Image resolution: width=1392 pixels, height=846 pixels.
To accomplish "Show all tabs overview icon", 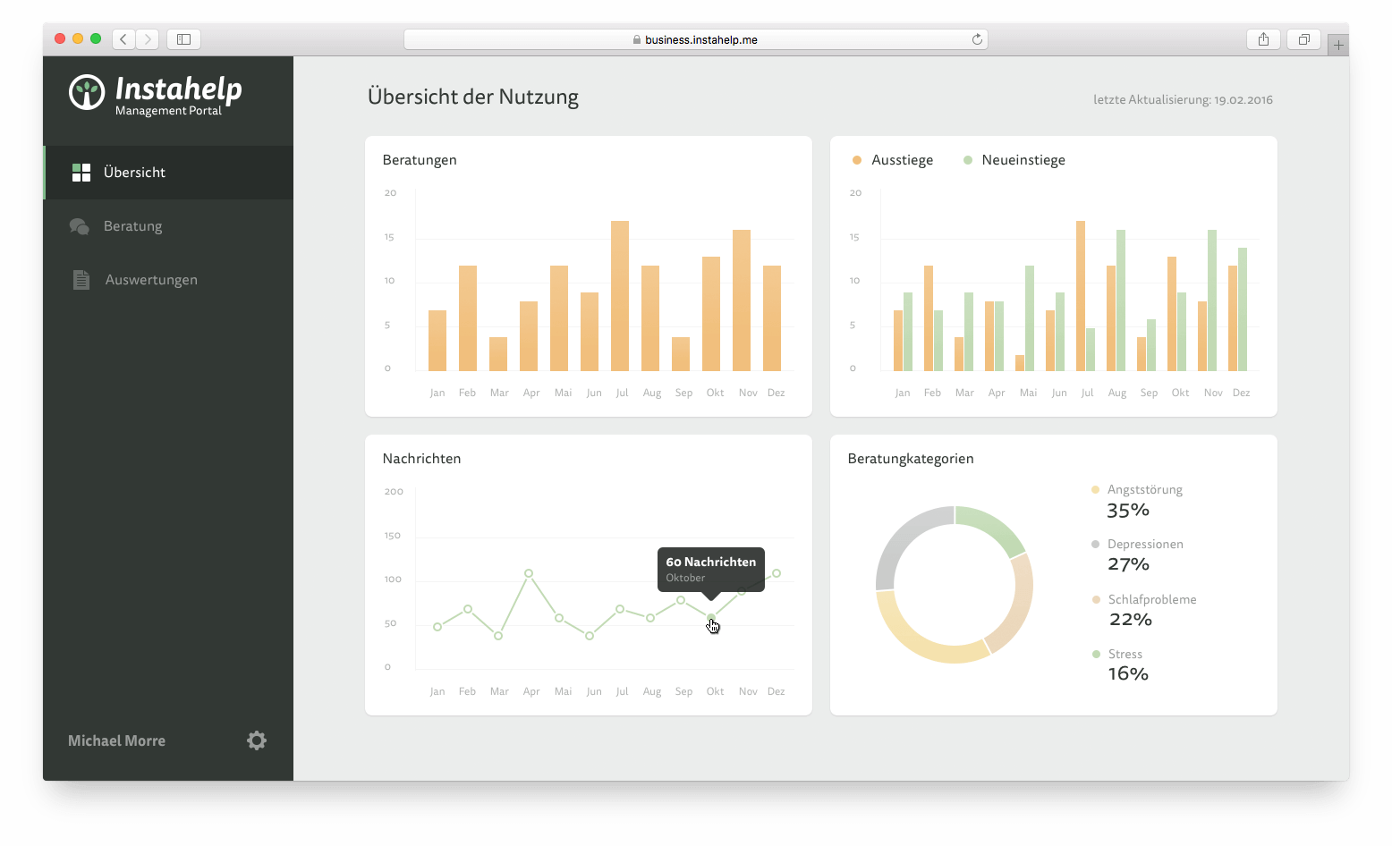I will click(1303, 39).
